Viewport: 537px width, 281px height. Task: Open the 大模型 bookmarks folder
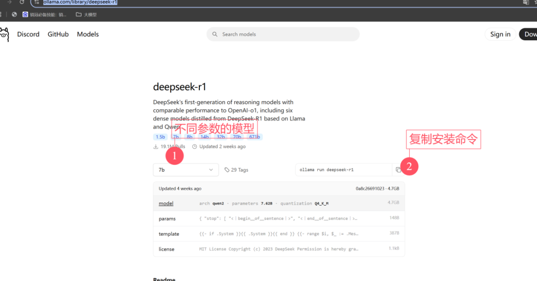tap(86, 15)
